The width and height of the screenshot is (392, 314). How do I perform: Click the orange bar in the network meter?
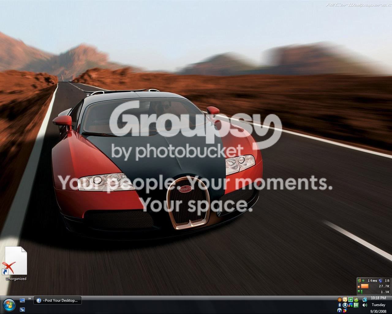tap(365, 286)
